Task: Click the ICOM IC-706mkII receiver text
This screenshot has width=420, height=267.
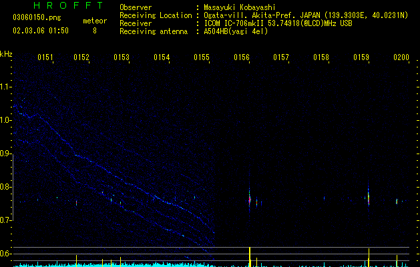Action: tap(235, 23)
